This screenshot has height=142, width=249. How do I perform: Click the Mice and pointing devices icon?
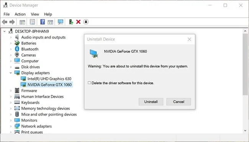17,114
